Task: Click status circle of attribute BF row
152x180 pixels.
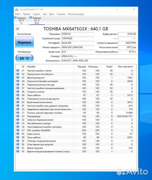Action: (18, 106)
